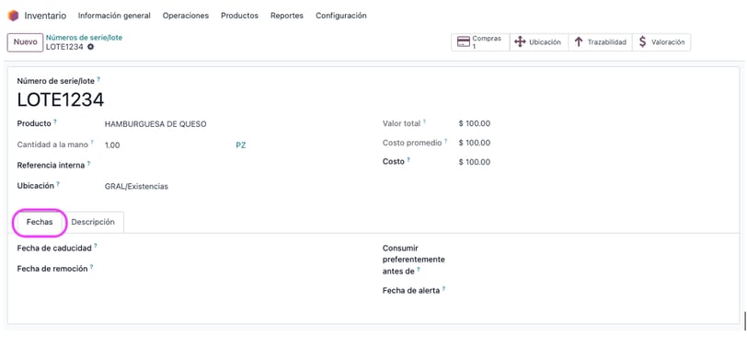The width and height of the screenshot is (747, 348).
Task: Open the Reportes dropdown menu
Action: [287, 16]
